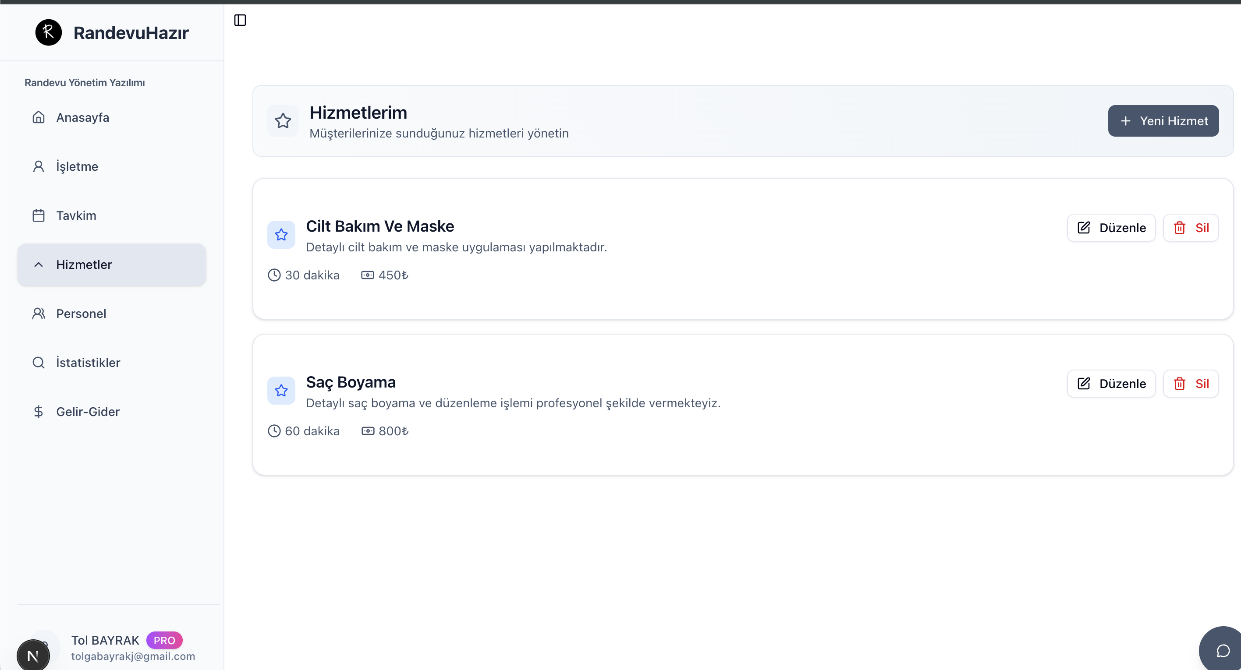This screenshot has height=670, width=1241.
Task: Click the round N badge icon
Action: [x=33, y=655]
